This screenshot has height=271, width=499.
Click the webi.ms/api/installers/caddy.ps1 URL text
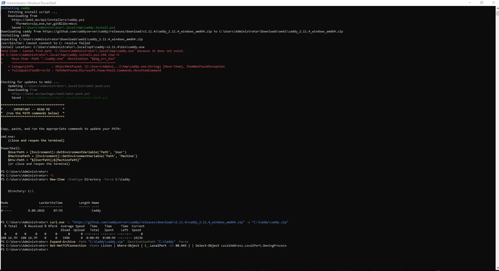tap(48, 20)
